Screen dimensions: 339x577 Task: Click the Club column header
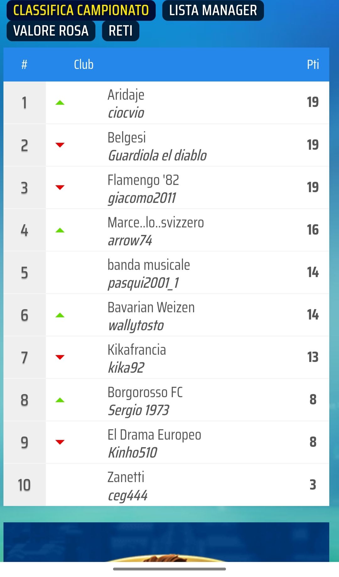click(83, 64)
